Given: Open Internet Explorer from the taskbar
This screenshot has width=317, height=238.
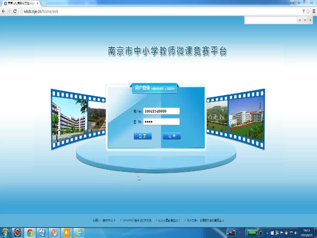Looking at the screenshot, I should (x=79, y=233).
